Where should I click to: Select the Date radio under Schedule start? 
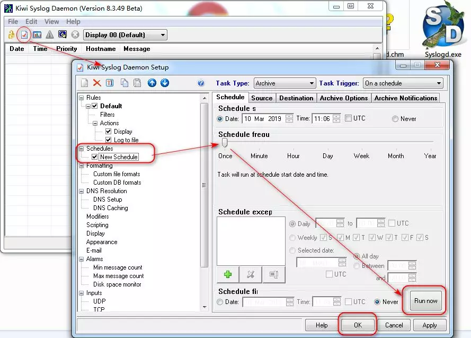pos(220,119)
